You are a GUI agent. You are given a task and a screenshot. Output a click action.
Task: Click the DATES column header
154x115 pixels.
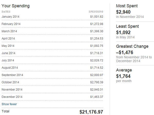[x=6, y=12]
